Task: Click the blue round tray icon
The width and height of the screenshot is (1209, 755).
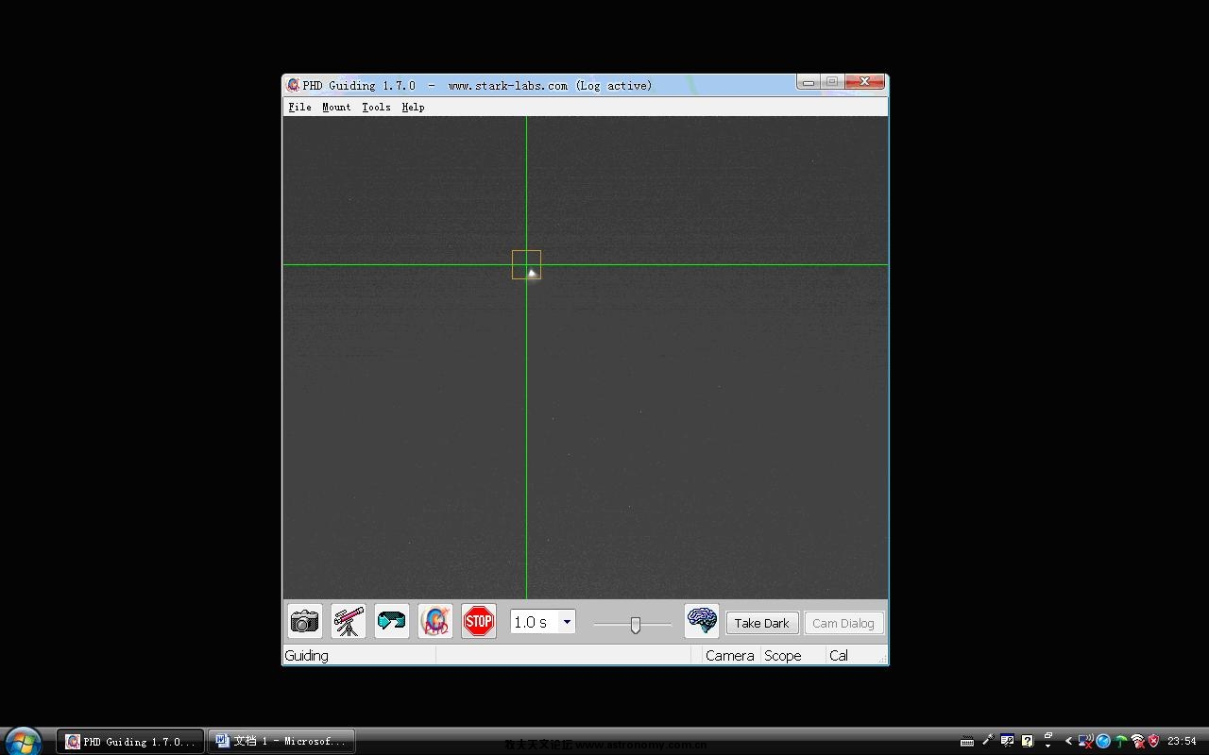Action: coord(1103,741)
